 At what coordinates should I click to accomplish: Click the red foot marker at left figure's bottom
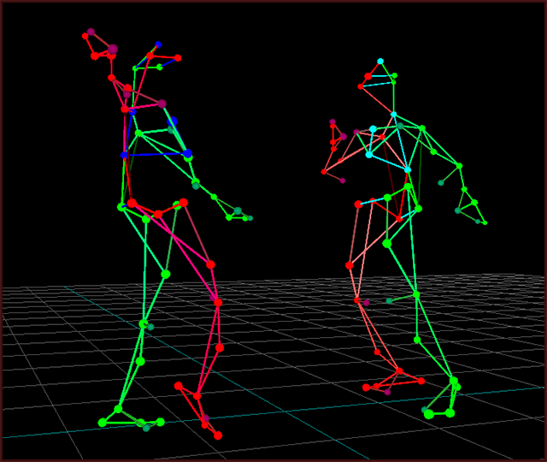click(x=218, y=435)
